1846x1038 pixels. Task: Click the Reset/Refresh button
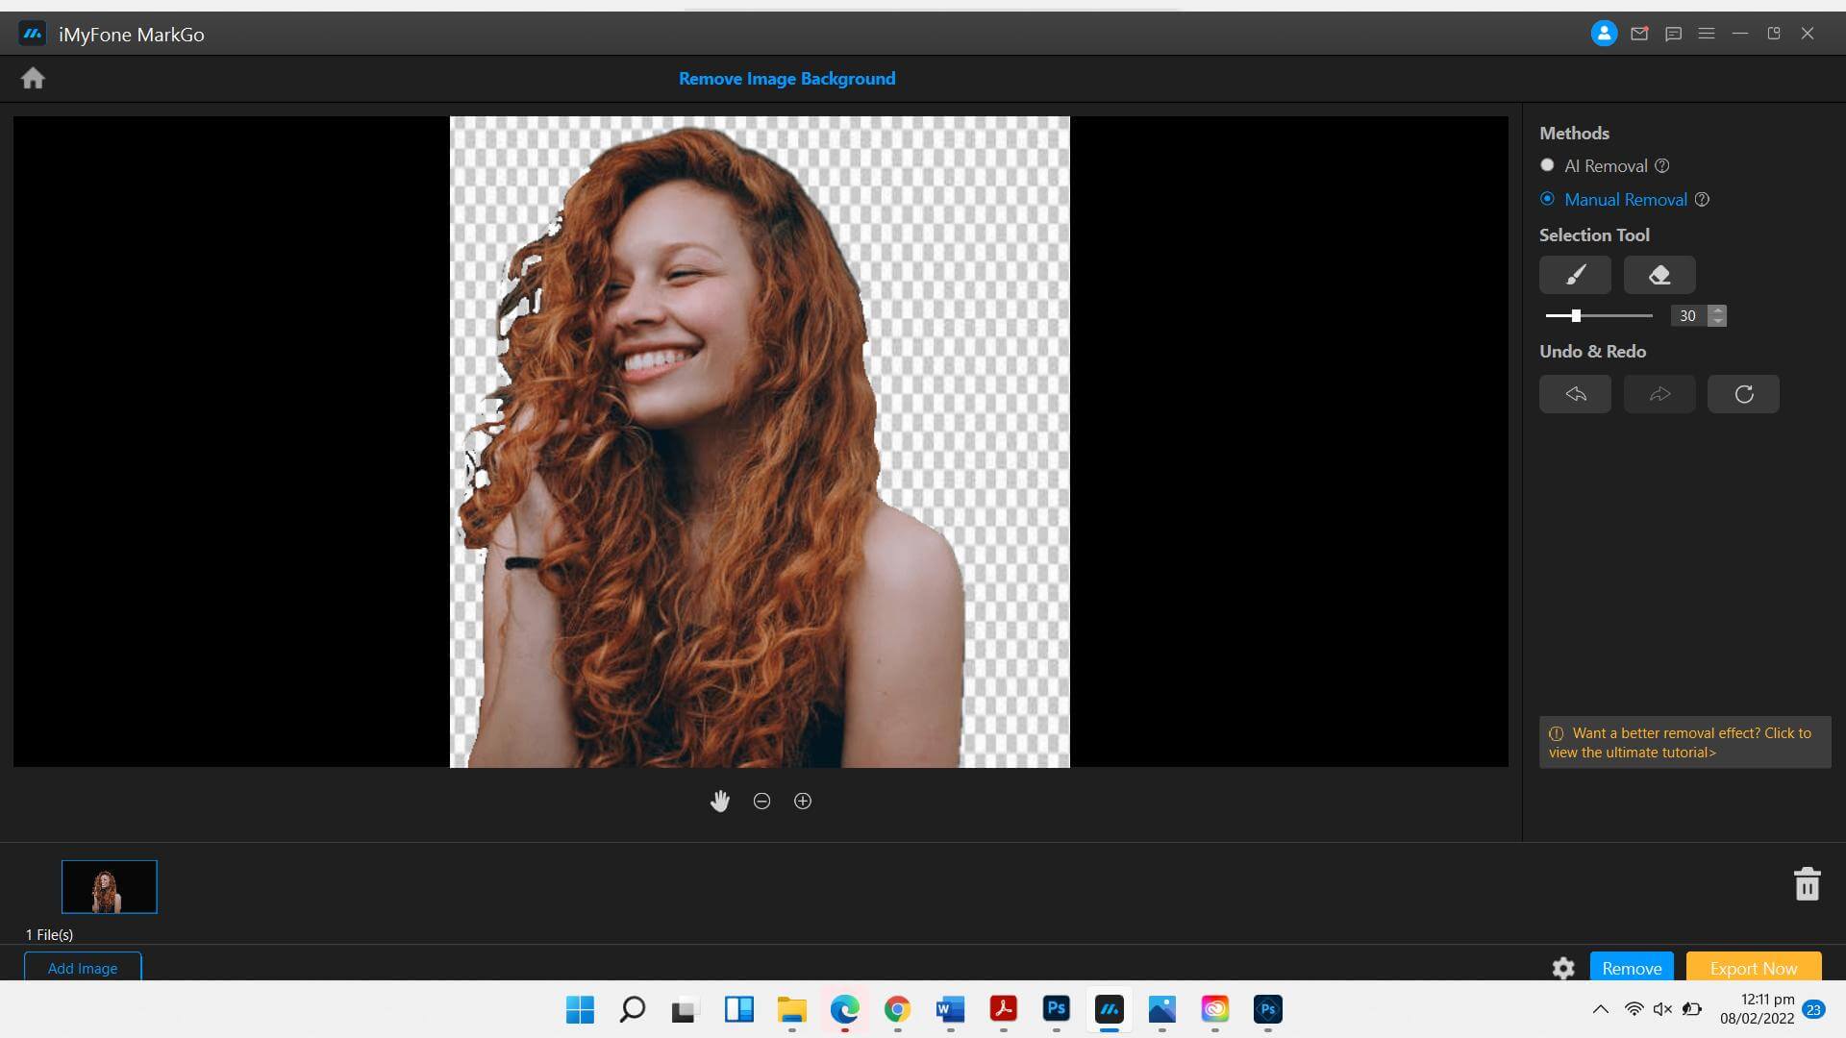click(1742, 393)
